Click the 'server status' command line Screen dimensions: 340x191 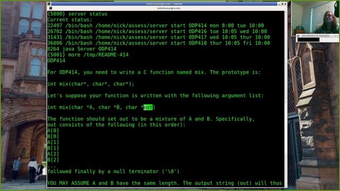[78, 14]
